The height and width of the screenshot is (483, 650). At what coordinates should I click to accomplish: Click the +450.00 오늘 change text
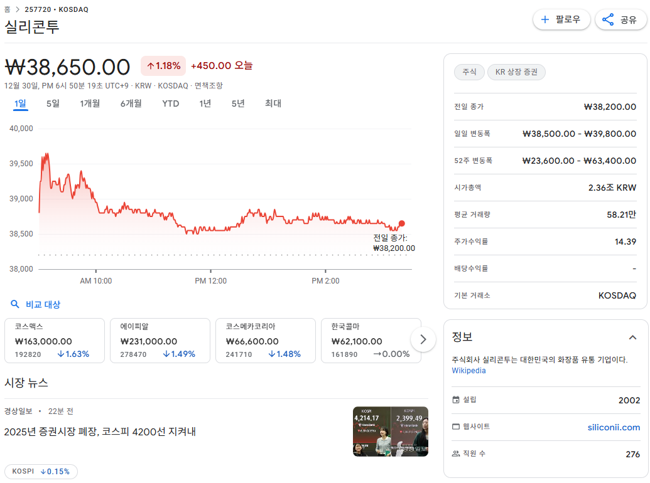pos(222,65)
